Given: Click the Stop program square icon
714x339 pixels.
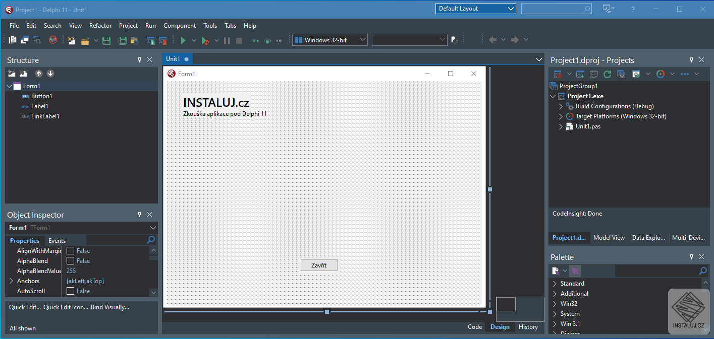Looking at the screenshot, I should 239,40.
